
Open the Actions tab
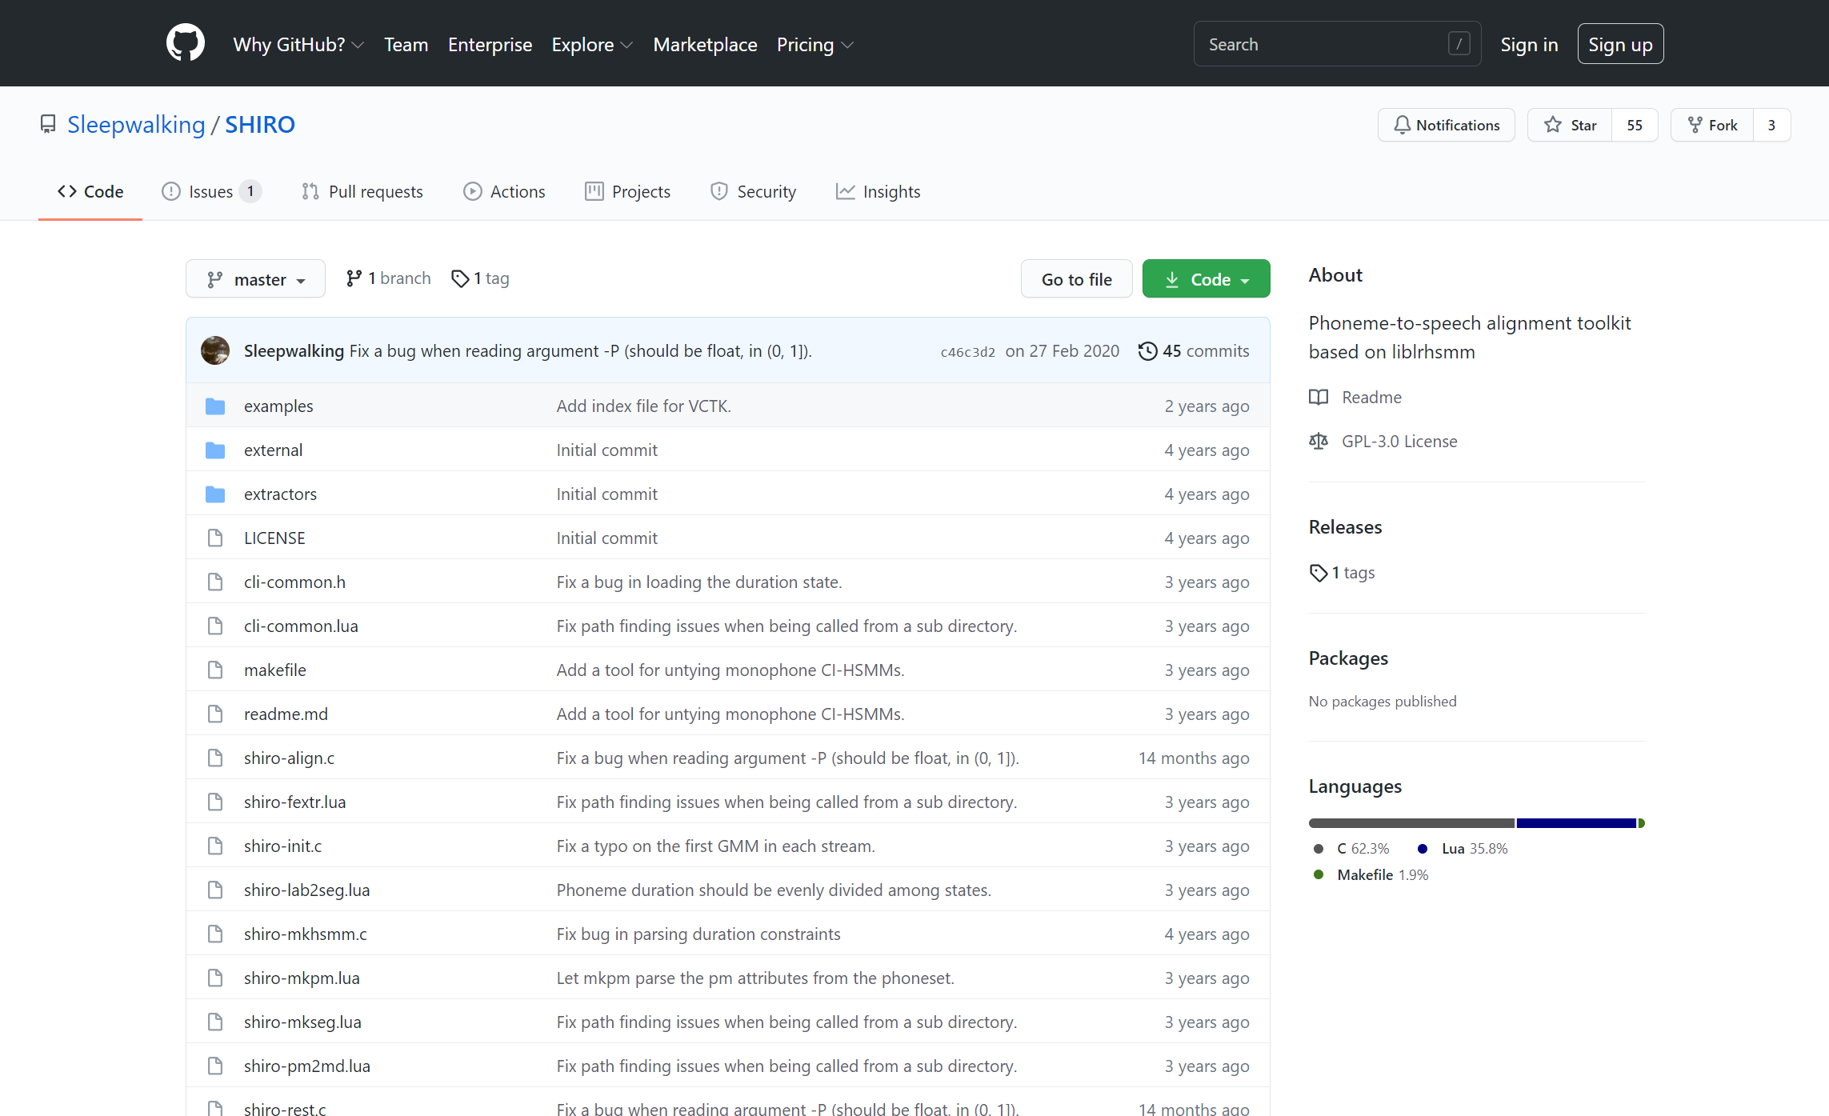click(x=504, y=192)
